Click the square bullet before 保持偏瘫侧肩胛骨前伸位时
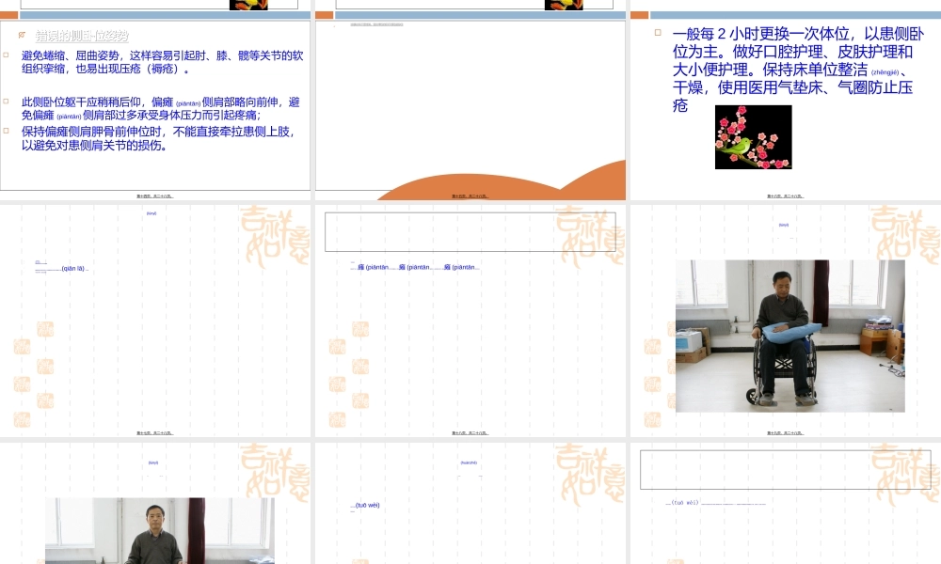This screenshot has height=564, width=941. tap(7, 131)
